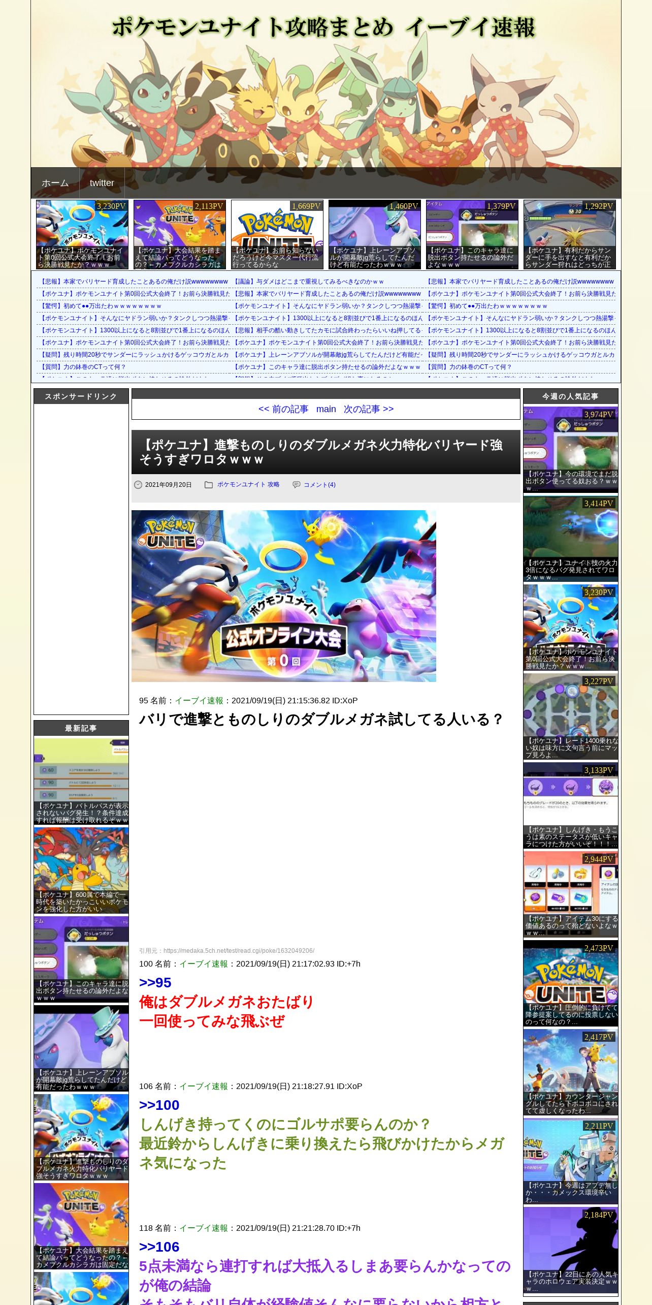Open popular article with 3,974PV
The image size is (652, 1305).
(x=571, y=450)
